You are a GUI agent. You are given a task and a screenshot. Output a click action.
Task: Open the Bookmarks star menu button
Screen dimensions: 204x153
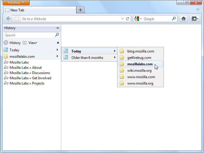coord(194,19)
